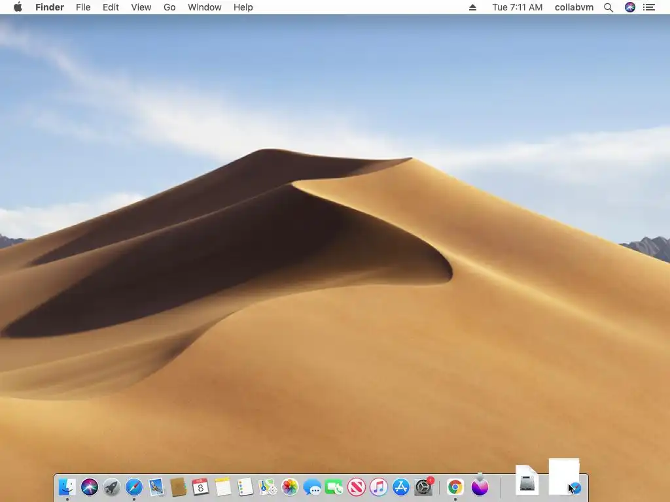The height and width of the screenshot is (502, 670).
Task: Open the disk image file in Dock
Action: pos(527,480)
